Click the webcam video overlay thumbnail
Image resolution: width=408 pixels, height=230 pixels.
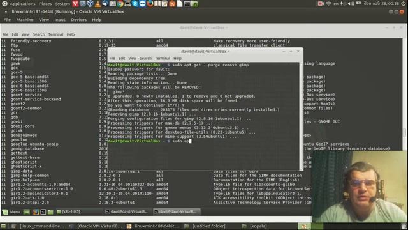(360, 187)
